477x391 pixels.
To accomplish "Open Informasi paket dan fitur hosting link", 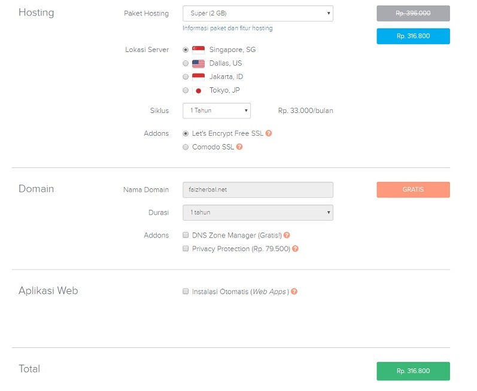I will [227, 28].
